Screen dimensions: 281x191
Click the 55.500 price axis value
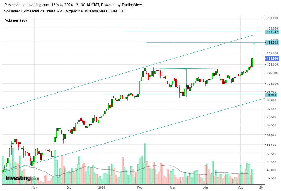(272, 145)
